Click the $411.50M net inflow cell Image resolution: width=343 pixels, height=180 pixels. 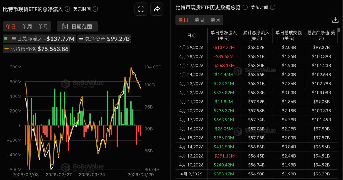pos(224,147)
